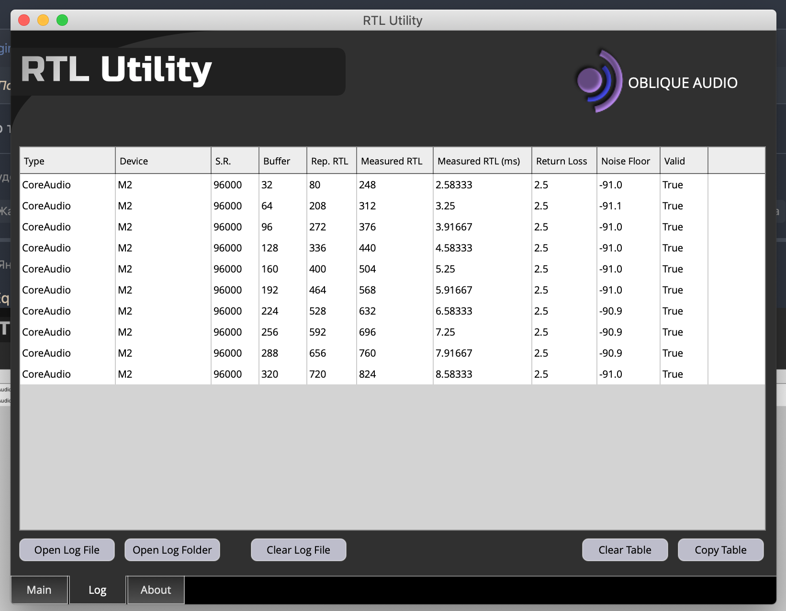Sort by Buffer column header
The width and height of the screenshot is (786, 611).
pos(283,161)
